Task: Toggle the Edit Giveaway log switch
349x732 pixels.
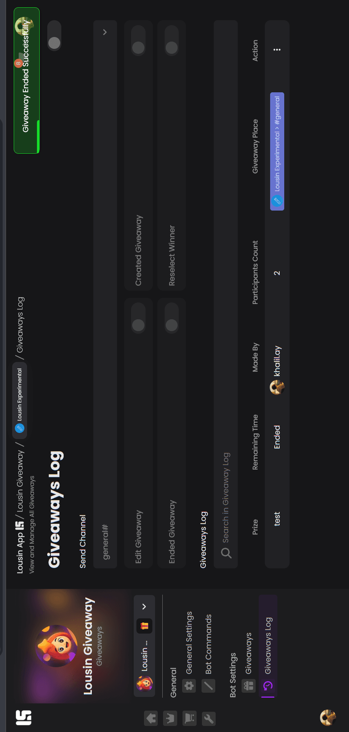Action: [138, 319]
